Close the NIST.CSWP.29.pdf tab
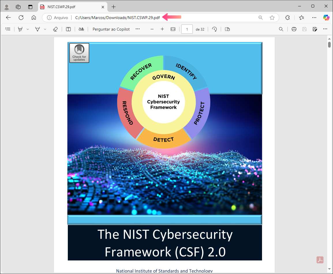The width and height of the screenshot is (333, 274). pos(103,7)
